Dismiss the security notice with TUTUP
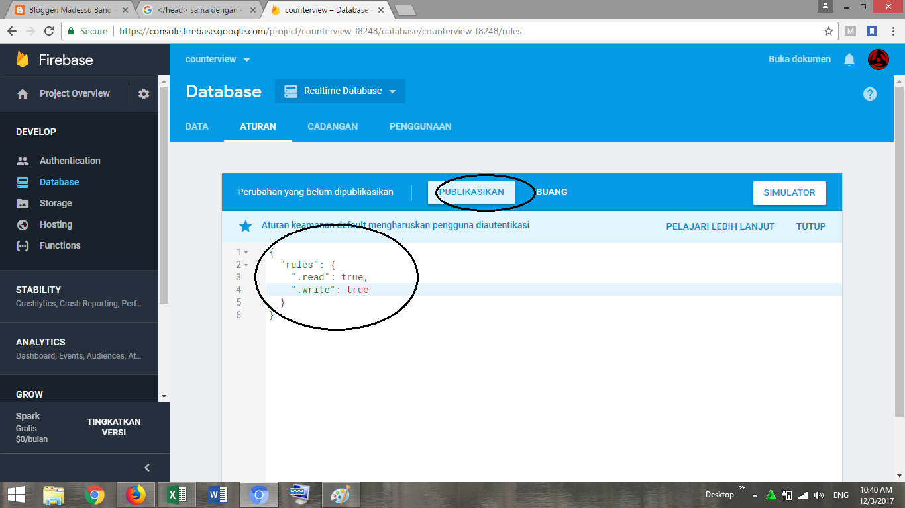This screenshot has width=905, height=508. click(810, 226)
